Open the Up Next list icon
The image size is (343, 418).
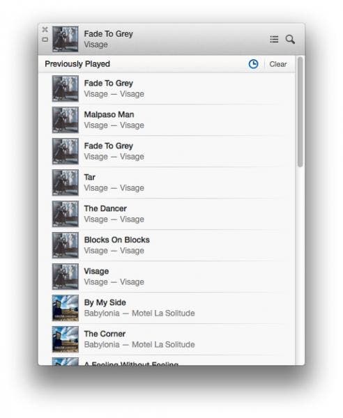point(274,39)
